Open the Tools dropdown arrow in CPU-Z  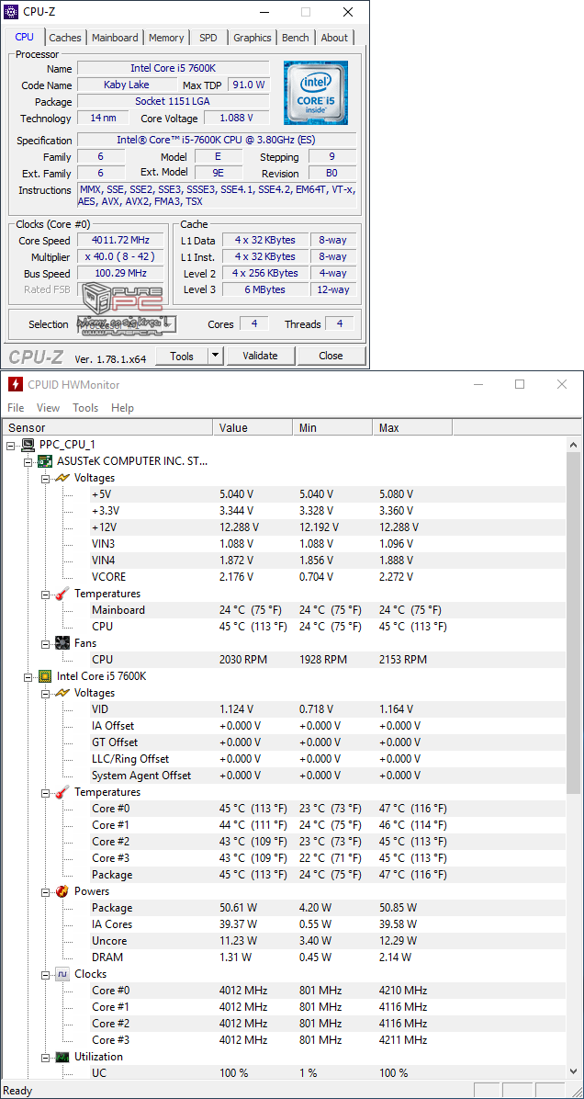pos(216,356)
